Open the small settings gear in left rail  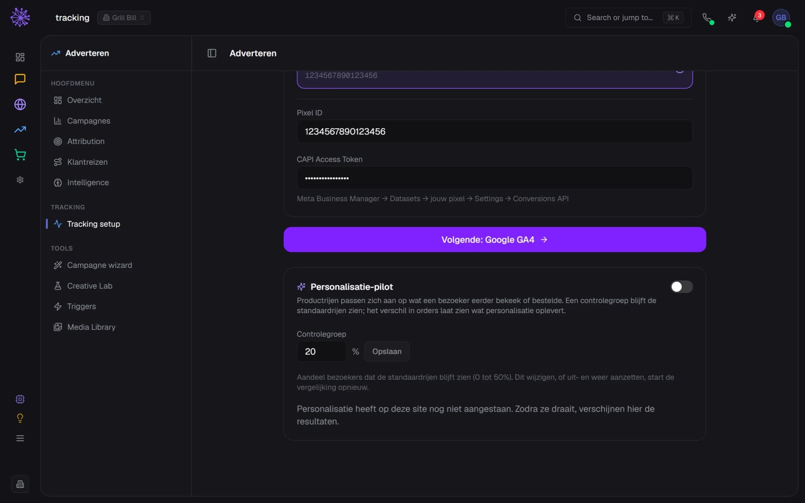(x=20, y=180)
